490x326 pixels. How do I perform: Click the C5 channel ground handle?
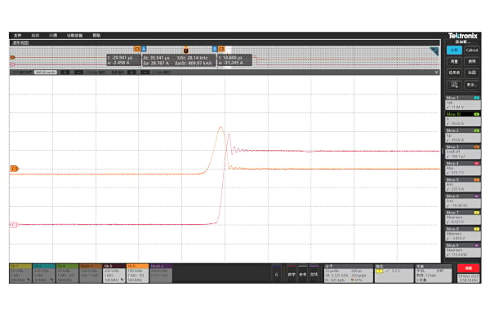[15, 169]
